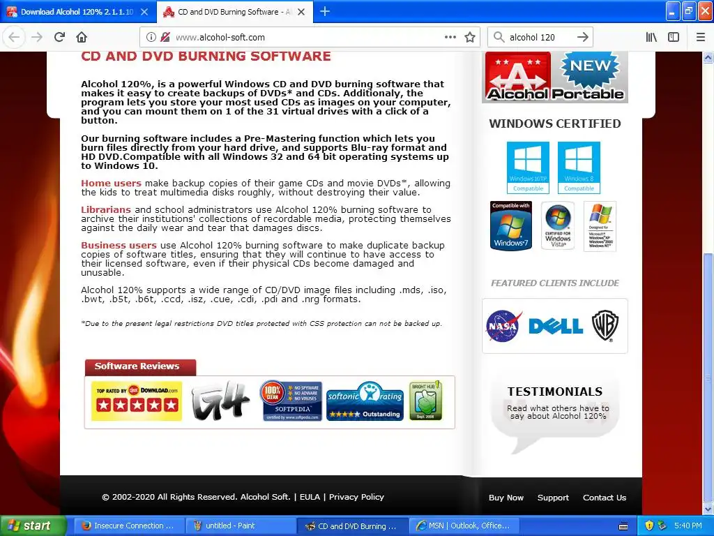Click the Windows 8 Compatible badge

click(x=579, y=167)
